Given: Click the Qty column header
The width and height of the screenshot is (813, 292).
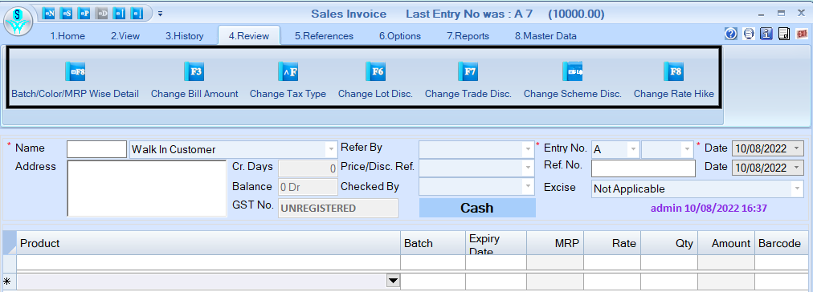Looking at the screenshot, I should click(x=669, y=243).
